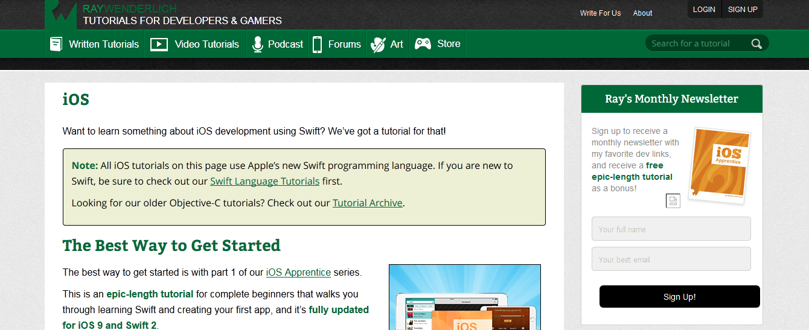The image size is (809, 330).
Task: Open the About link
Action: pos(642,13)
